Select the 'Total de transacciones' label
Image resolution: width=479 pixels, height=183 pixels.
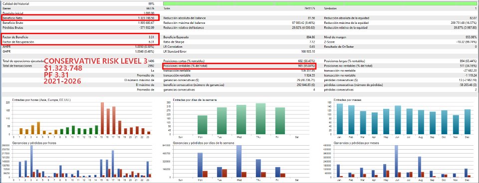(x=17, y=66)
